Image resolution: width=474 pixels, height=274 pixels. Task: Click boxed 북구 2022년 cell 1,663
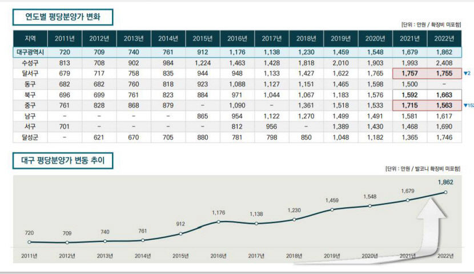[444, 95]
